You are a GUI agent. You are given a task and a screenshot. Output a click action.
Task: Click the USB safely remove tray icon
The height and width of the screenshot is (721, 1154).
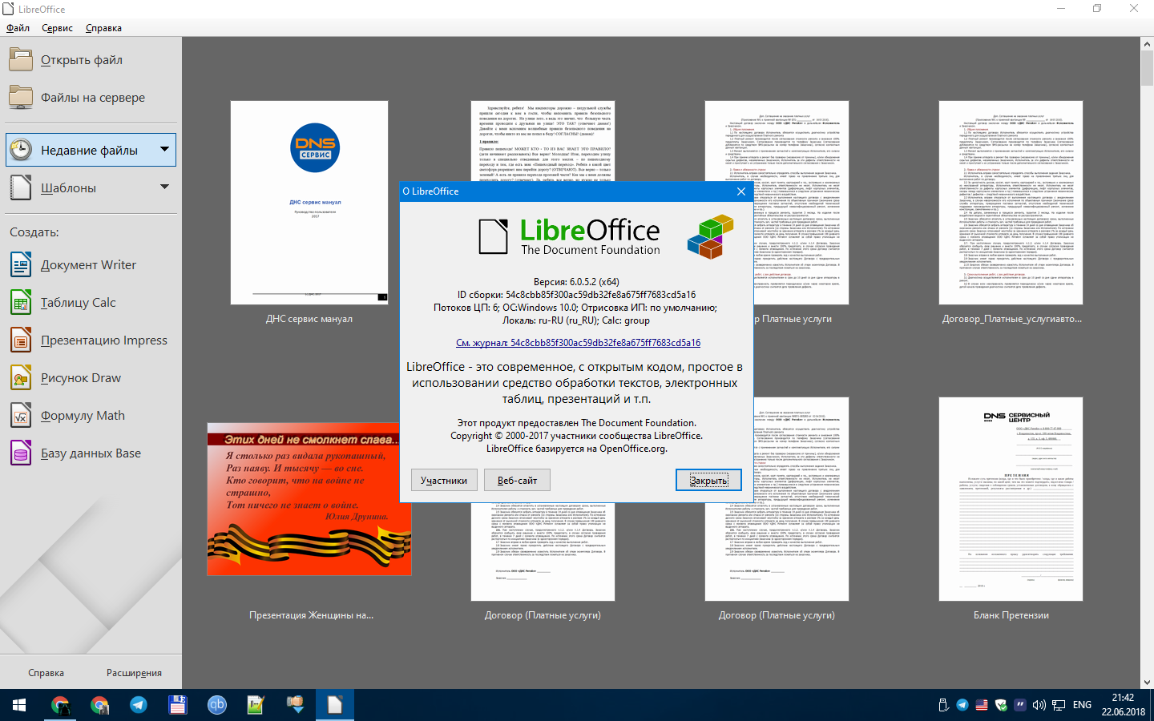[x=943, y=705]
